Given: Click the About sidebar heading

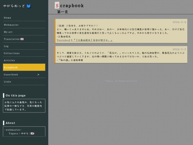Looking at the screenshot, I should pos(10,123).
